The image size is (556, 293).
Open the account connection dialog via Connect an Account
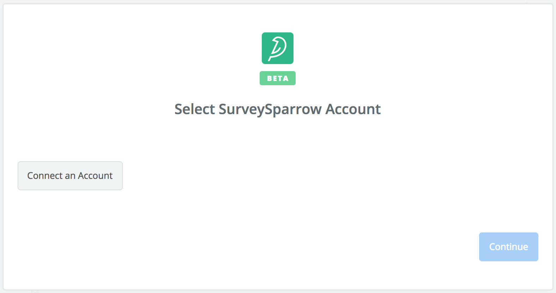pyautogui.click(x=70, y=176)
